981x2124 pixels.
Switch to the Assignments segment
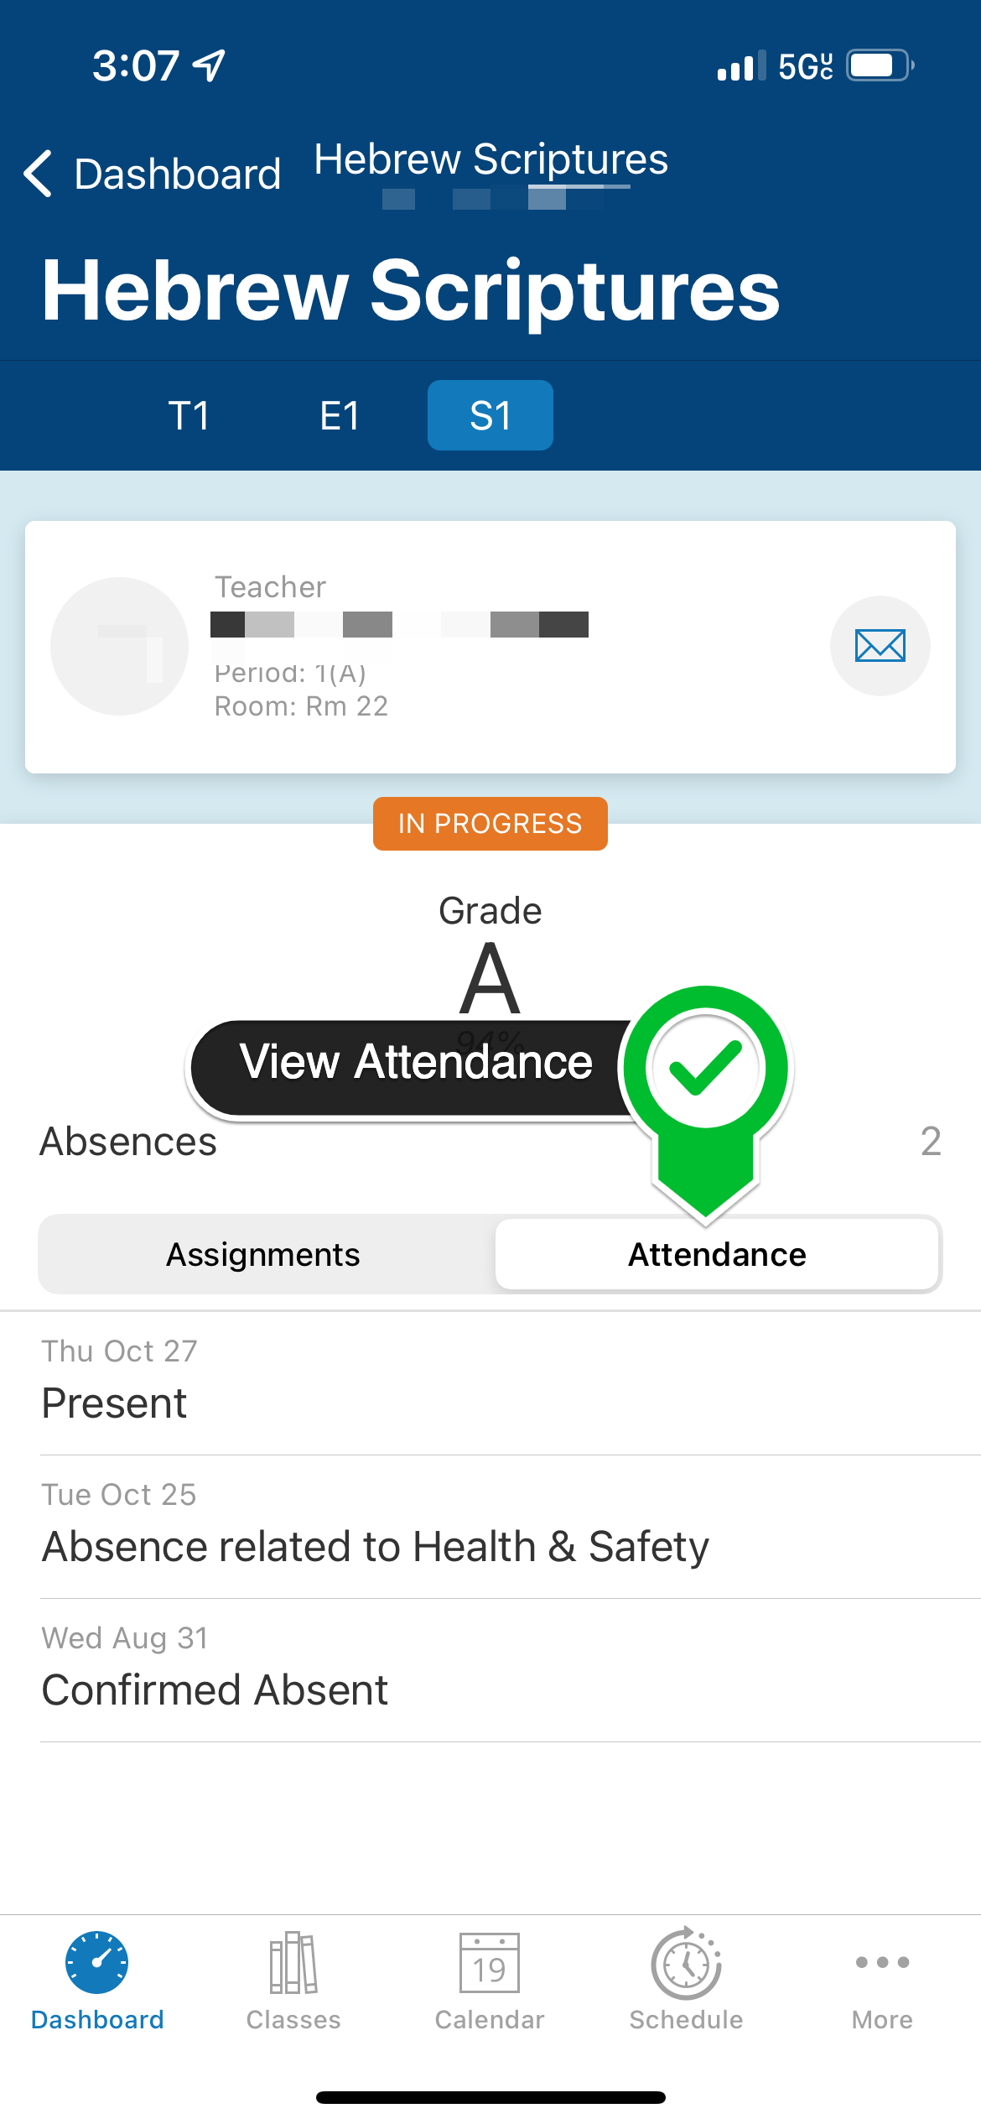coord(263,1254)
